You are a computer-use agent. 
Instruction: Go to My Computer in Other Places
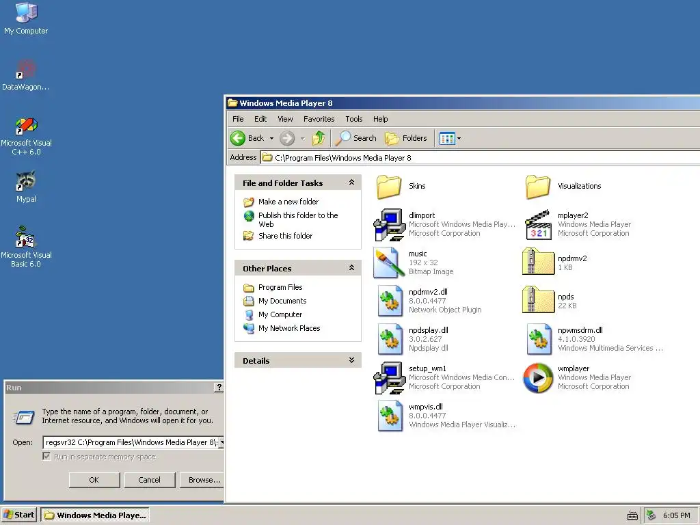(x=280, y=314)
